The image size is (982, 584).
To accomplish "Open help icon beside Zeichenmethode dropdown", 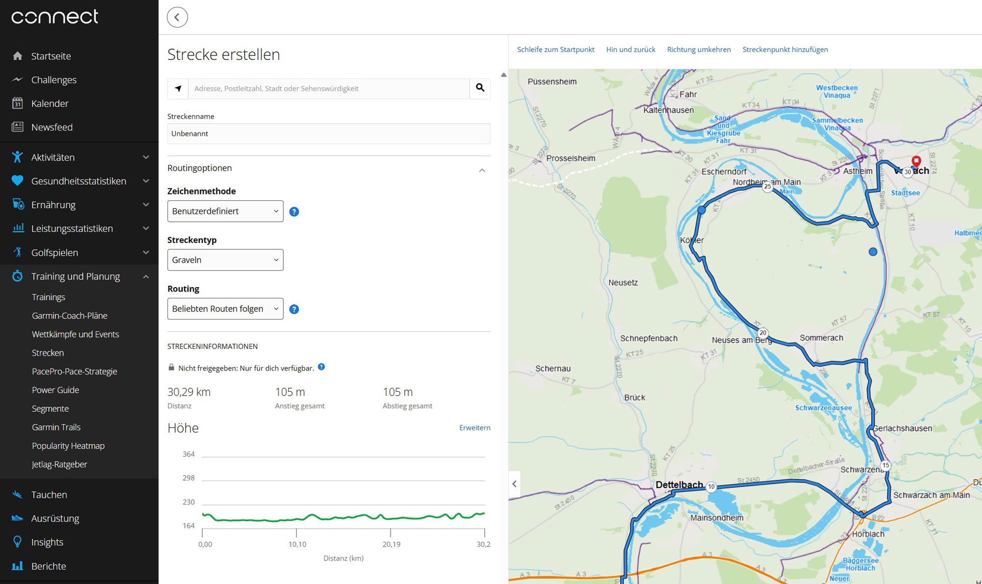I will [x=294, y=212].
